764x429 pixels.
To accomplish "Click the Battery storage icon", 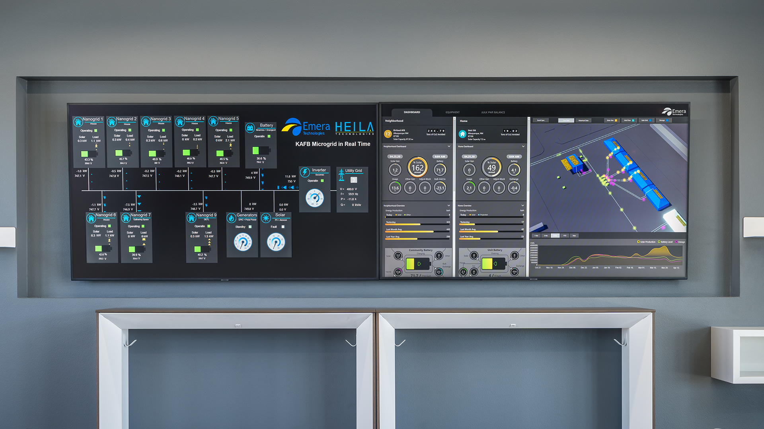I will click(x=250, y=128).
